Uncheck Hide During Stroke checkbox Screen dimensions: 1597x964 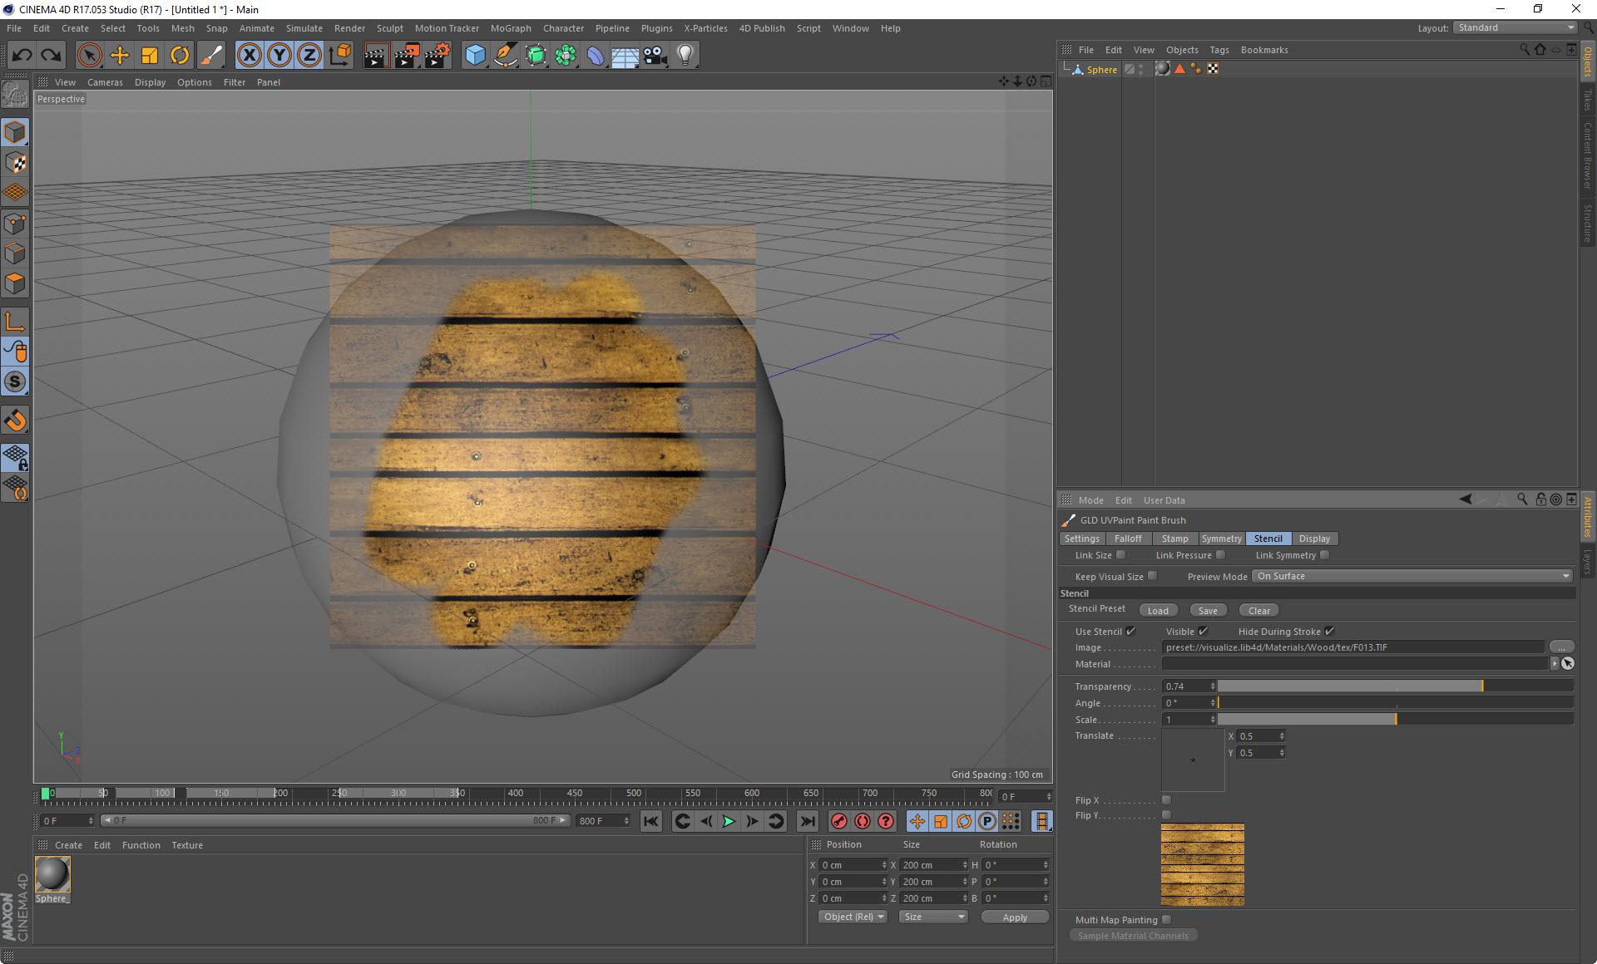pyautogui.click(x=1329, y=632)
